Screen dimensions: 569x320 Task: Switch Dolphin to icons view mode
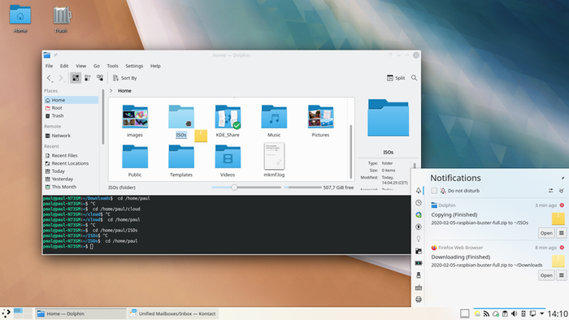(x=76, y=78)
